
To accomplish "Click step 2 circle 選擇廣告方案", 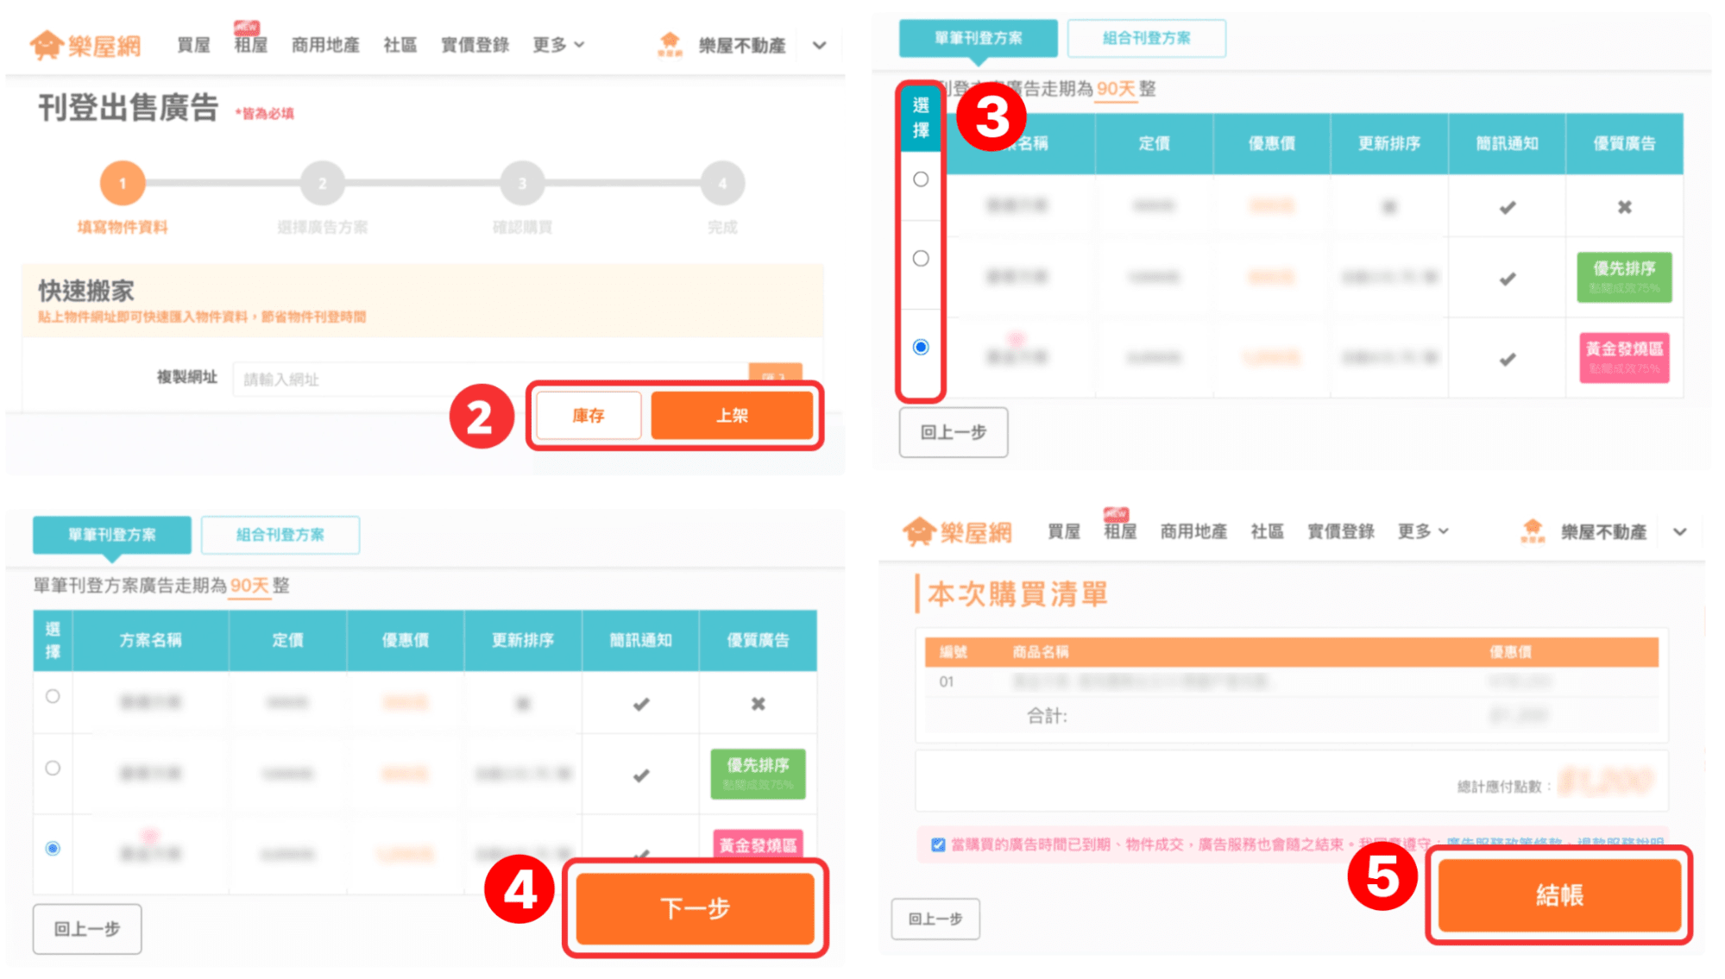I will (323, 183).
